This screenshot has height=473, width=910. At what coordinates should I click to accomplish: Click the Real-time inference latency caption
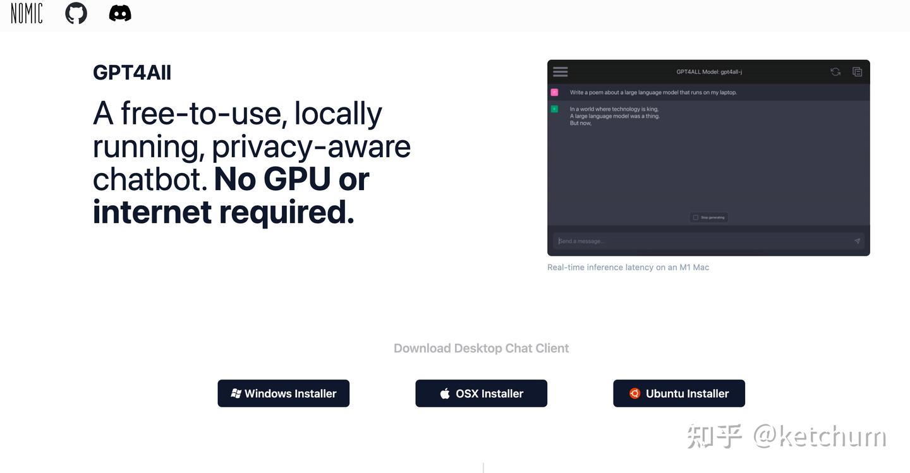(628, 267)
